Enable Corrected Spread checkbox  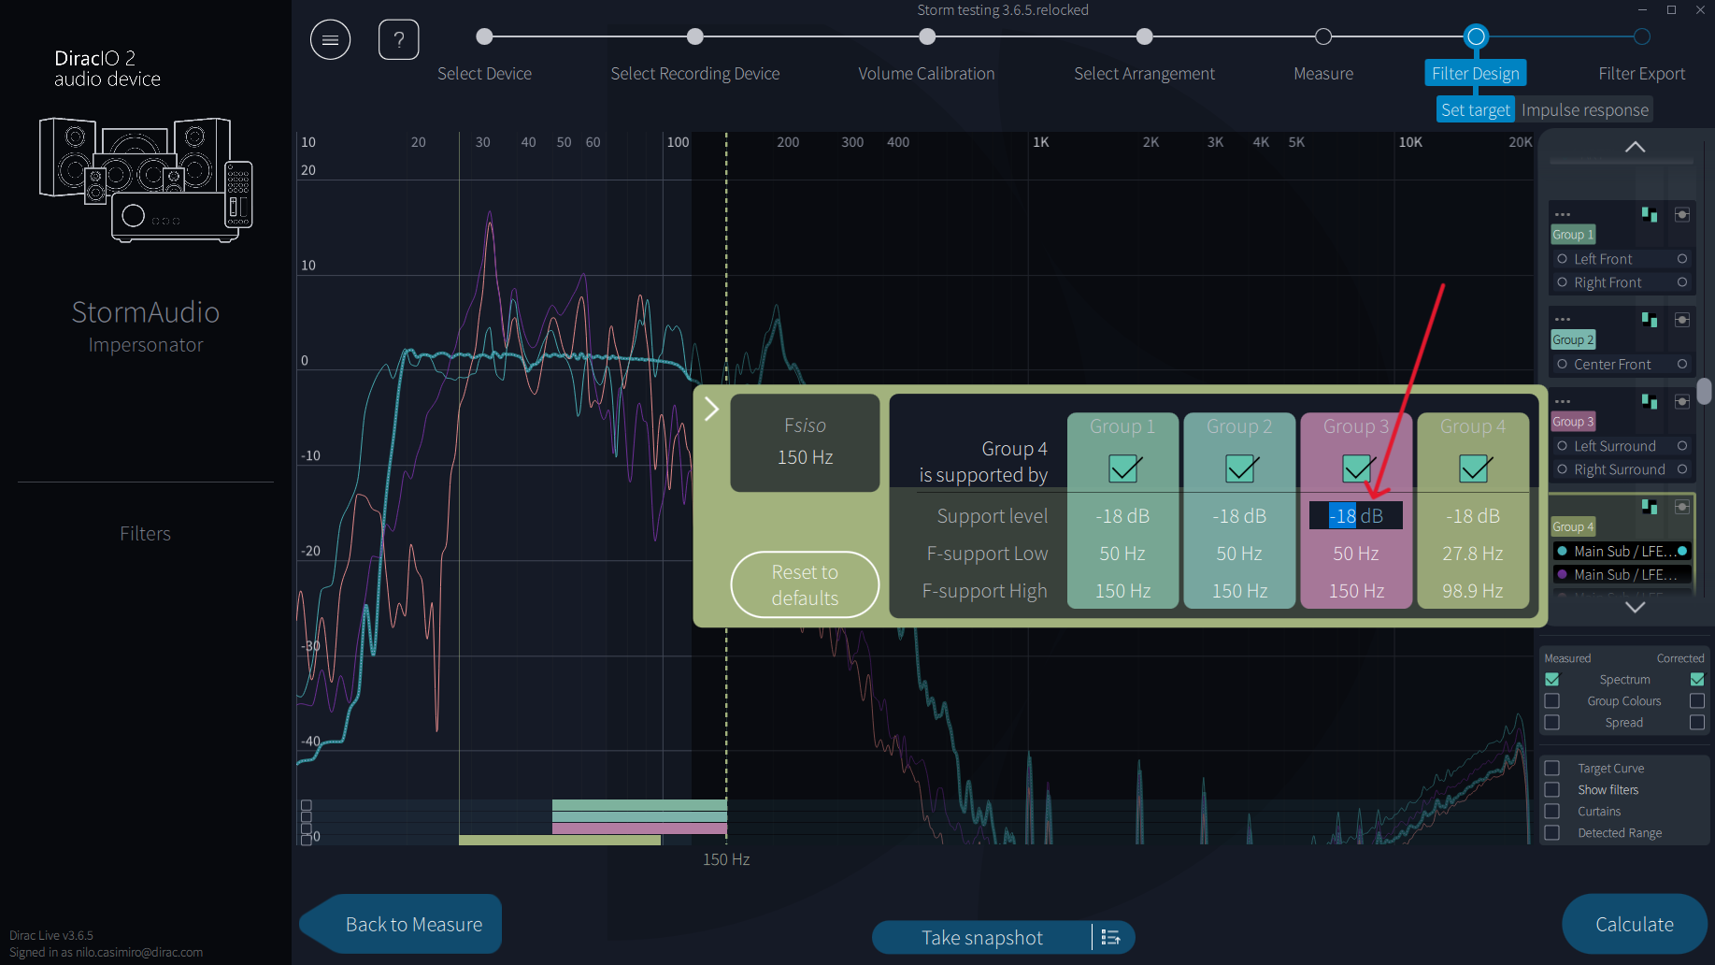1697,723
